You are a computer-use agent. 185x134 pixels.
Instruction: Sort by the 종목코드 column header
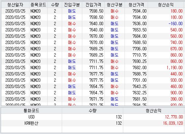pos(38,5)
